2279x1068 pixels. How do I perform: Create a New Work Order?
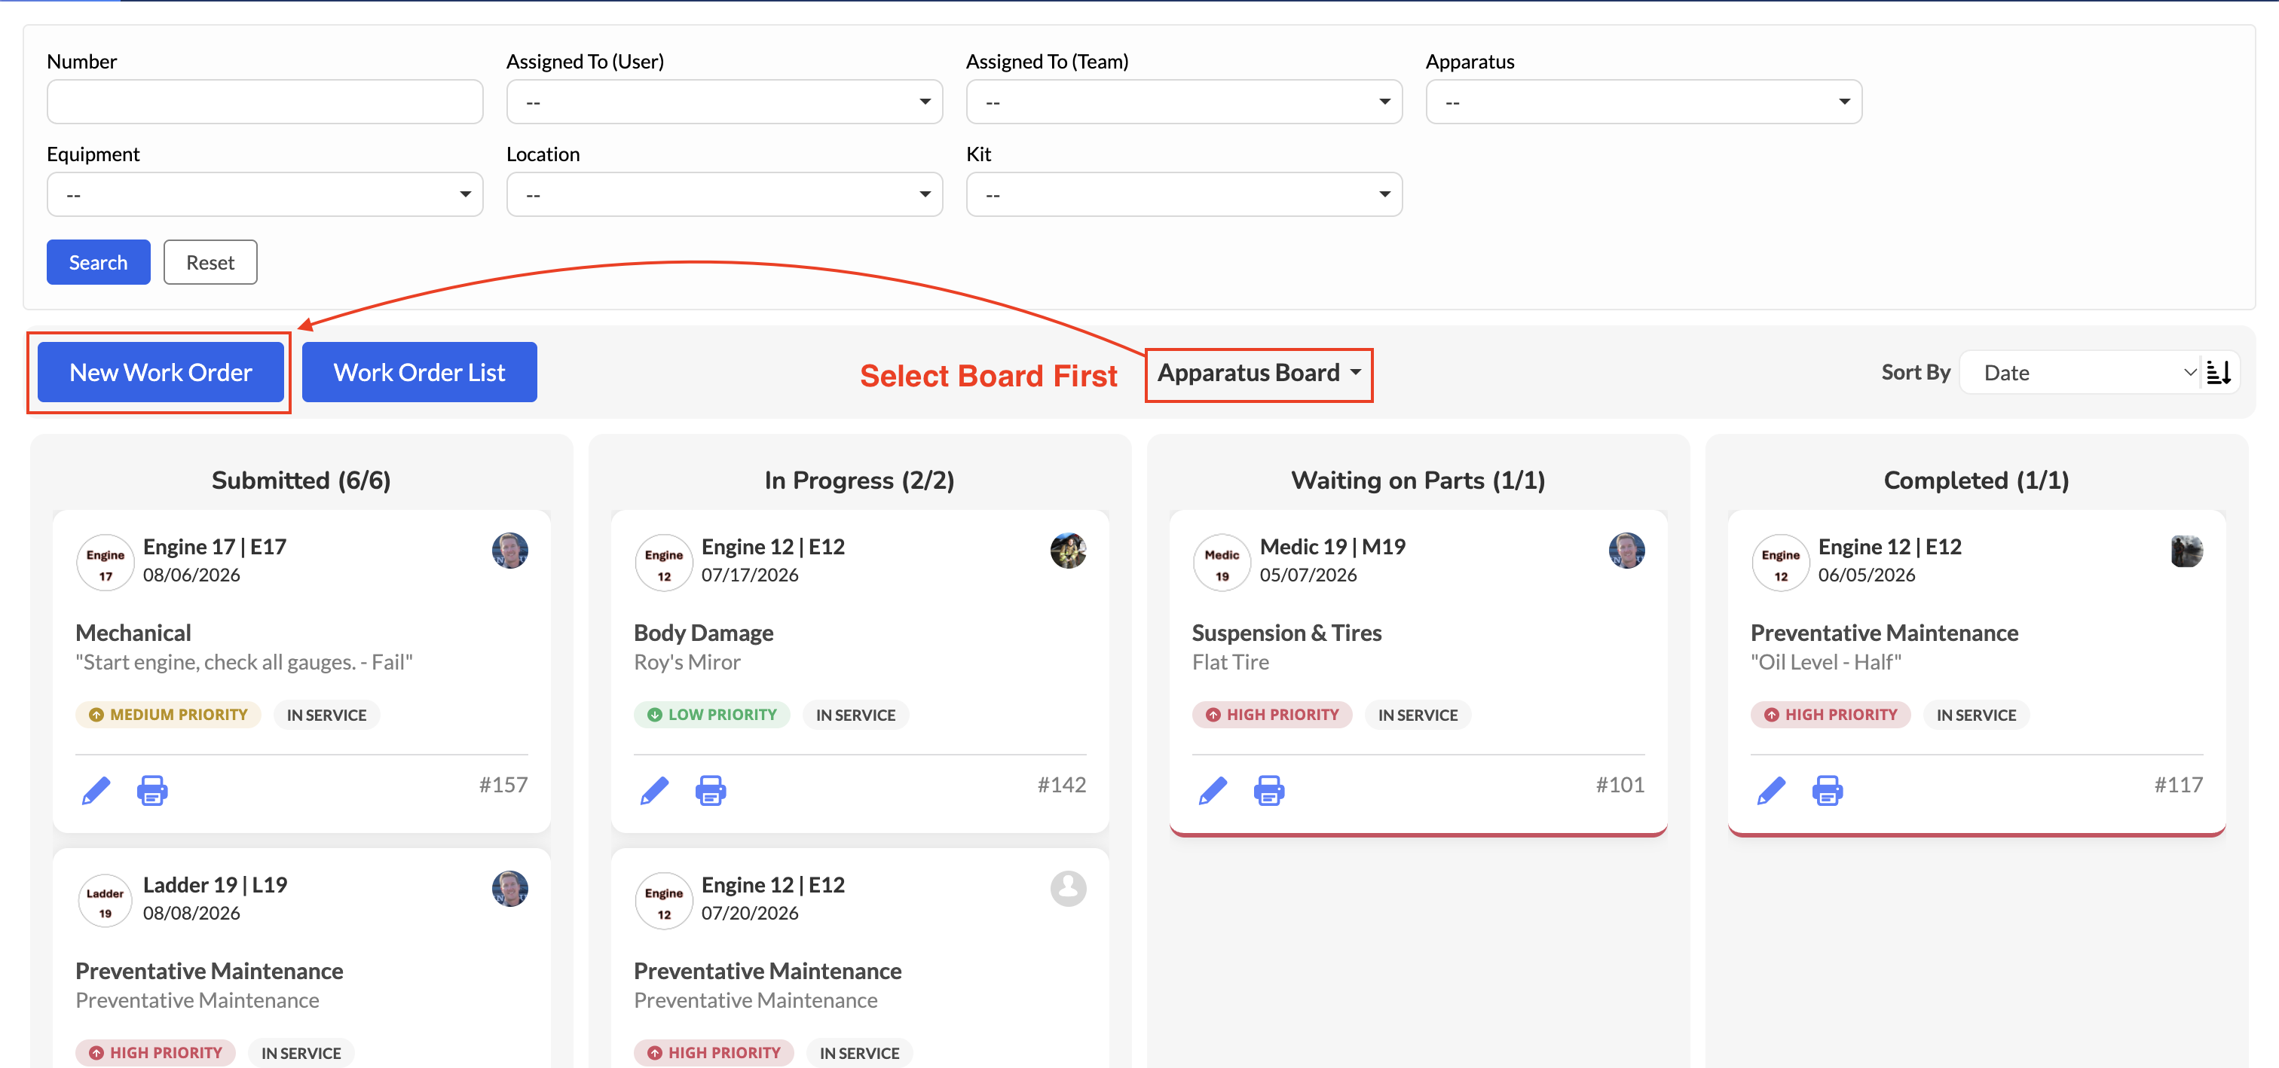coord(161,372)
